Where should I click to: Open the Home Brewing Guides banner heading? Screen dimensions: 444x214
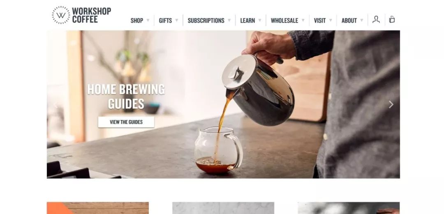[x=126, y=96]
